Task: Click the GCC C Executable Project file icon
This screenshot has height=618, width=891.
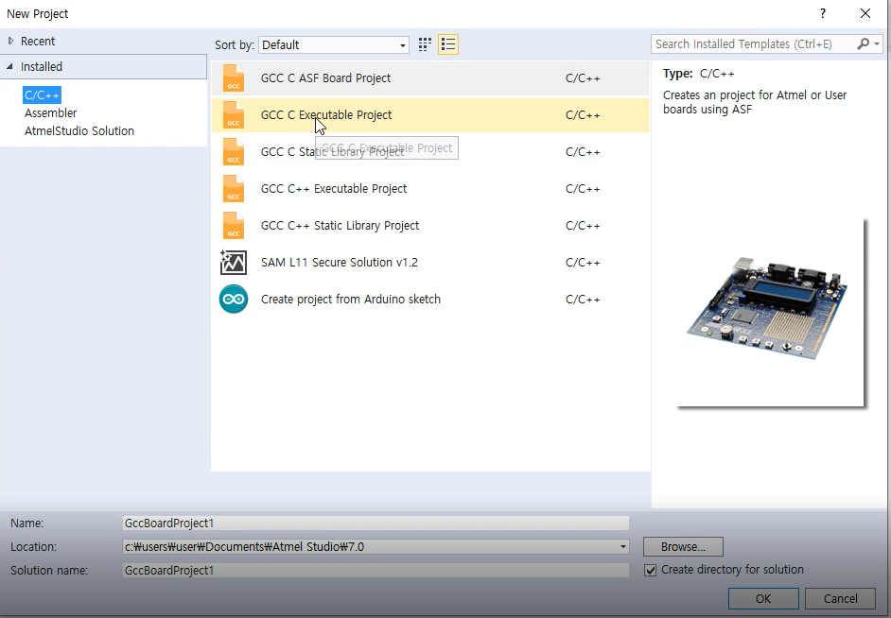Action: coord(233,114)
